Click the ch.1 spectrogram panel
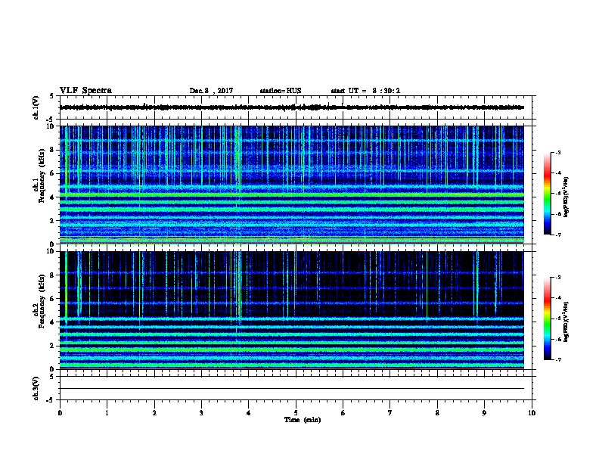This screenshot has width=599, height=463. coord(292,185)
